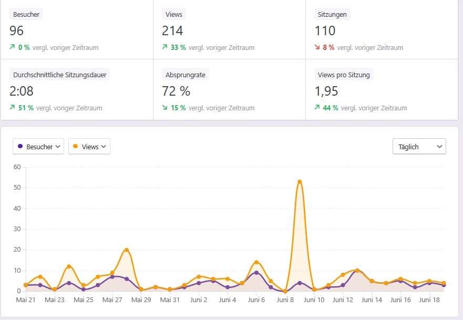Click the green trend arrow under Views 214
Screen dimensions: 463x320
coord(164,47)
